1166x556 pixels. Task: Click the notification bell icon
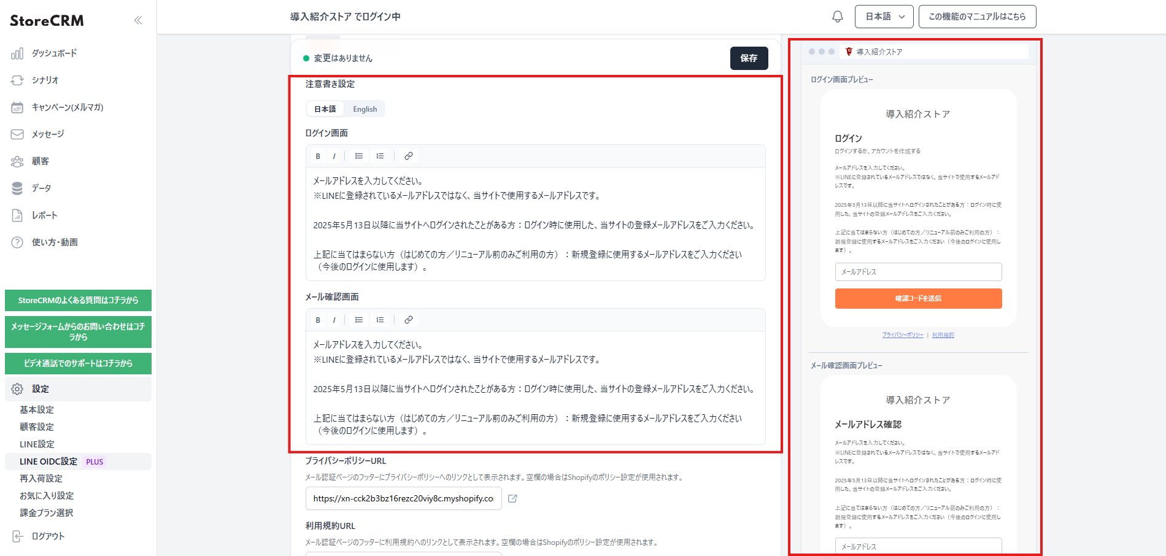point(837,17)
